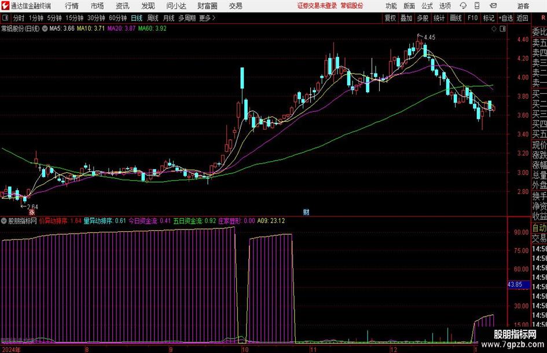Click the 统计 statistics button
This screenshot has width=547, height=353.
coord(439,18)
